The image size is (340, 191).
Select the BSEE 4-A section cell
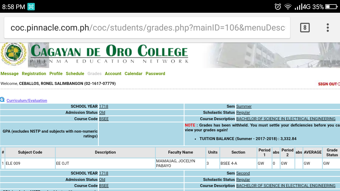pos(238,163)
